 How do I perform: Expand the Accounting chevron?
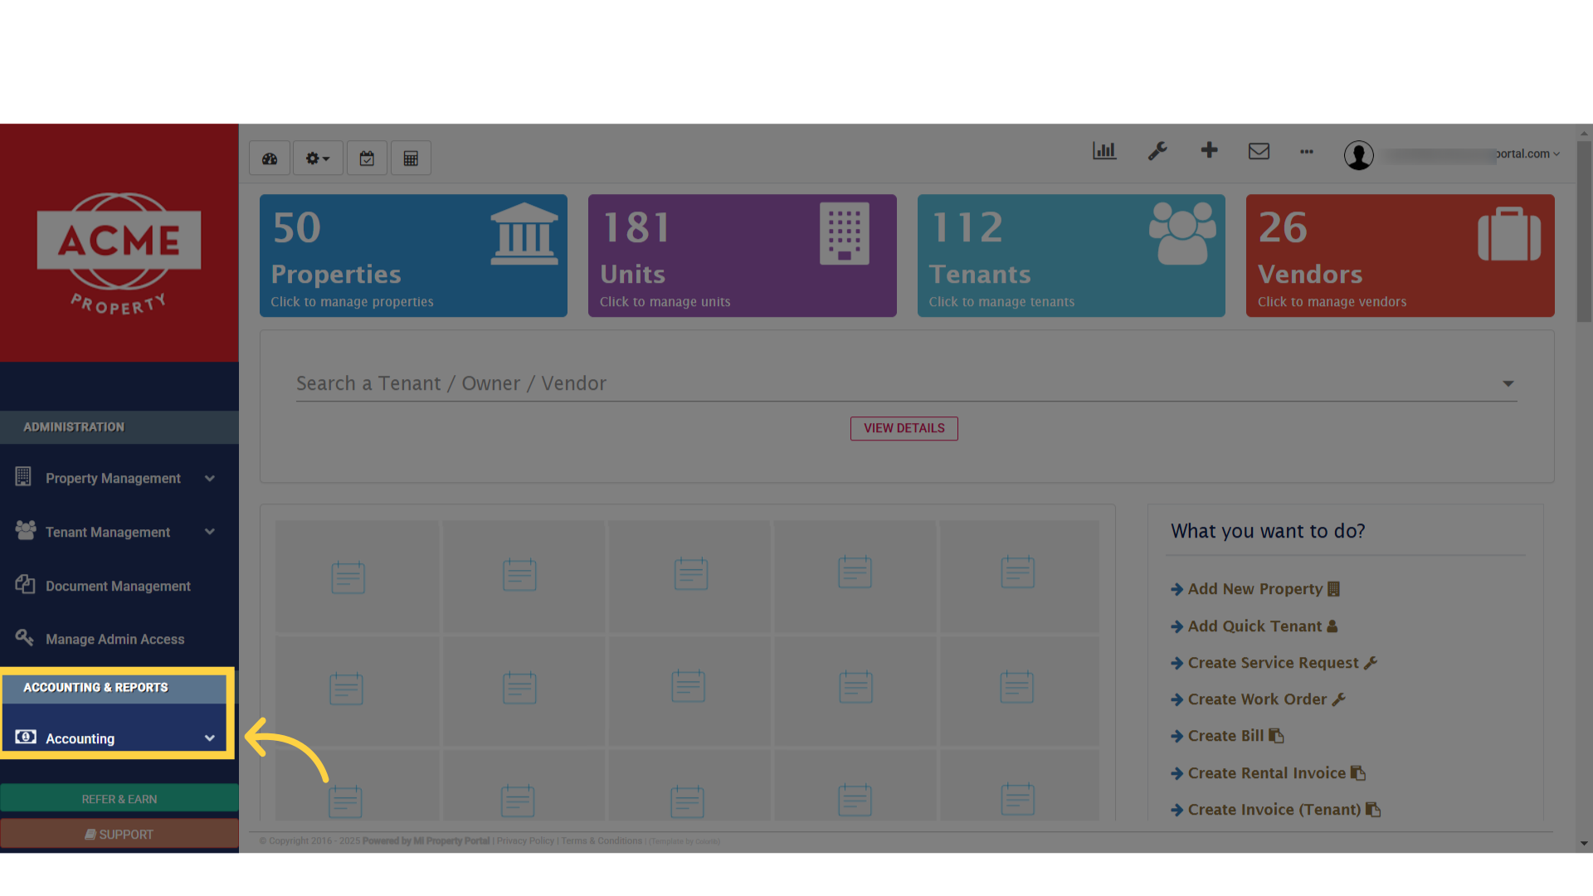[210, 738]
